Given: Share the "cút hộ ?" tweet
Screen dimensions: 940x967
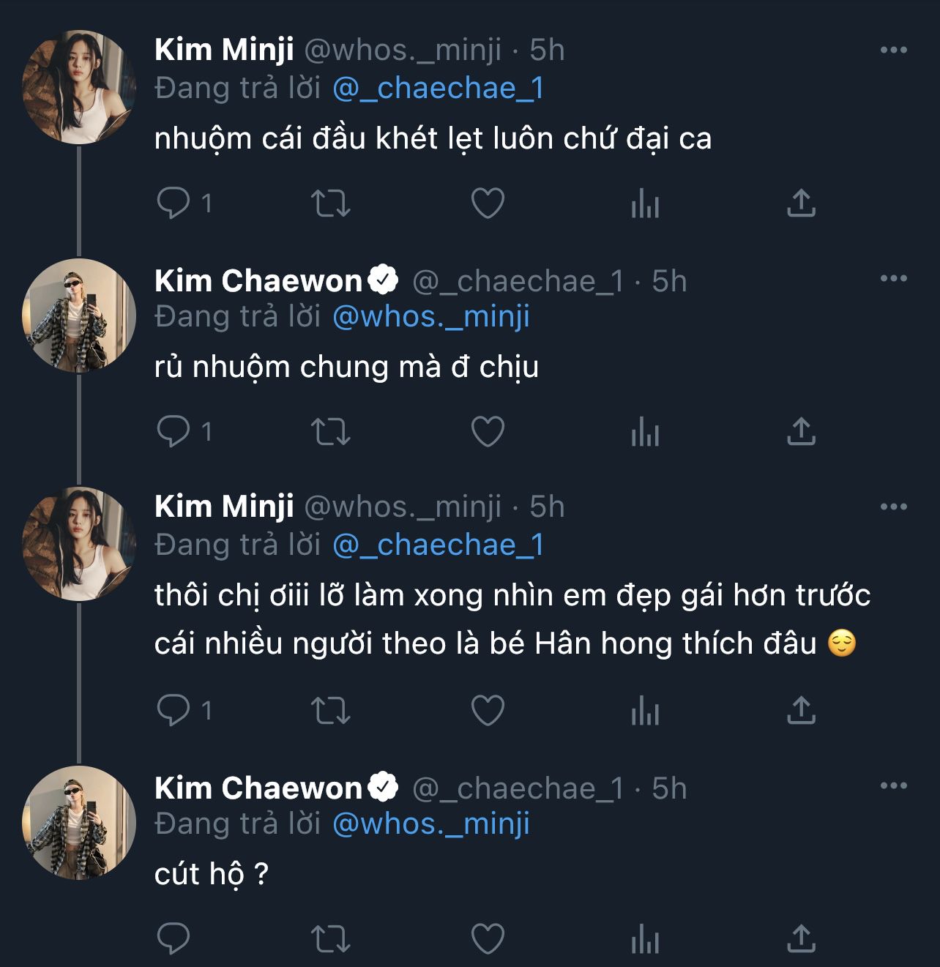Looking at the screenshot, I should point(801,938).
